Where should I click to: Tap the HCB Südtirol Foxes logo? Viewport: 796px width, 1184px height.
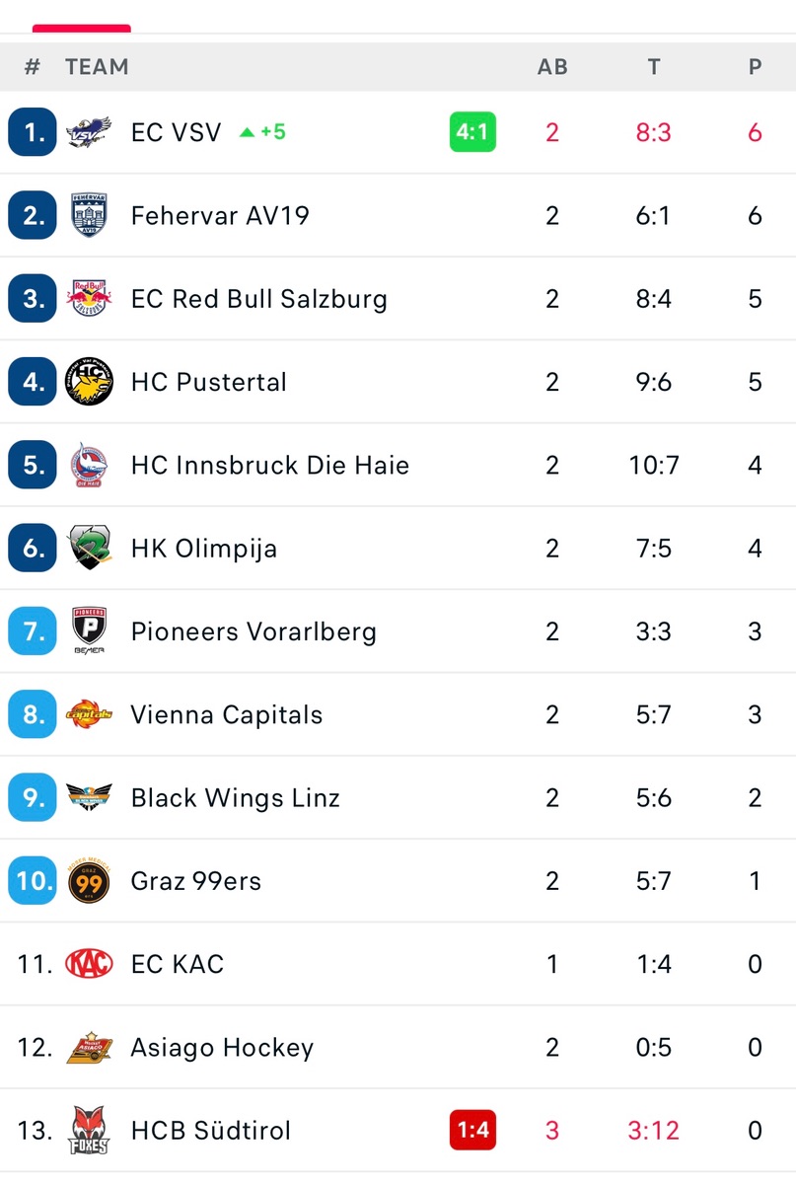pos(89,1131)
